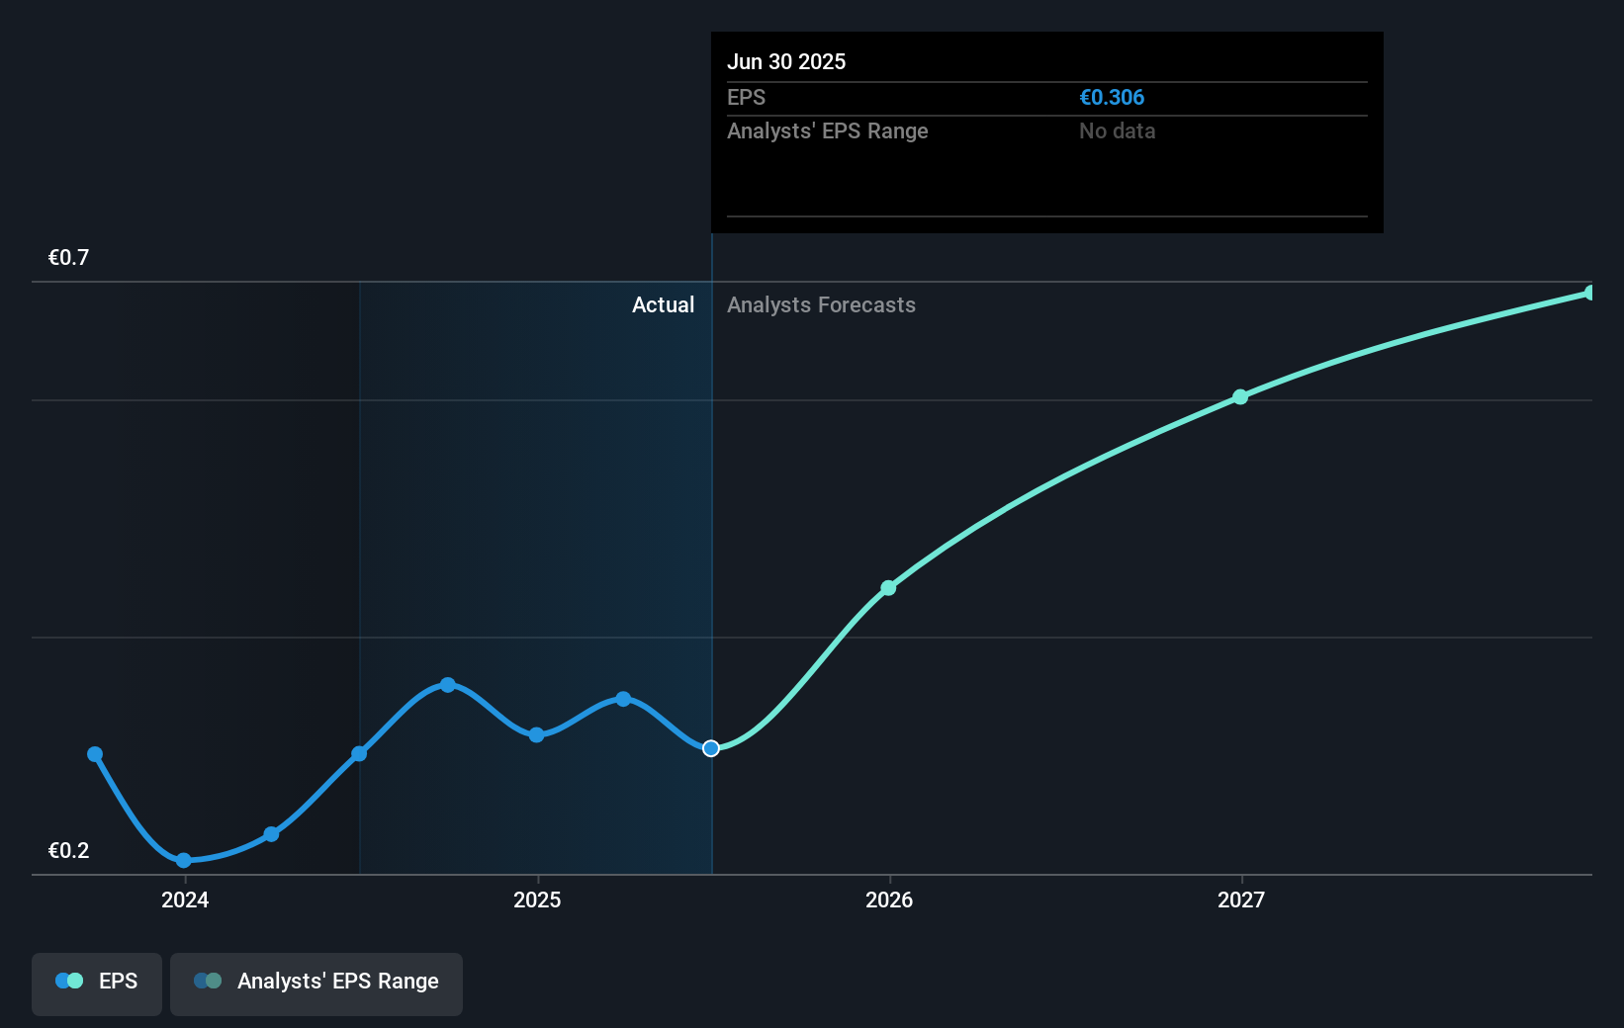Click the €0.7 y-axis label
Image resolution: width=1624 pixels, height=1028 pixels.
pos(68,258)
